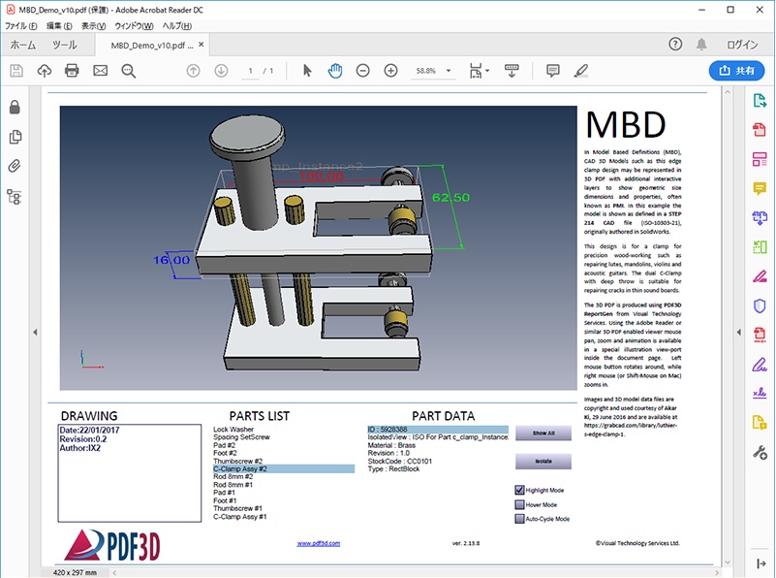This screenshot has width=776, height=578.
Task: Click the zoom in plus icon
Action: pyautogui.click(x=391, y=71)
